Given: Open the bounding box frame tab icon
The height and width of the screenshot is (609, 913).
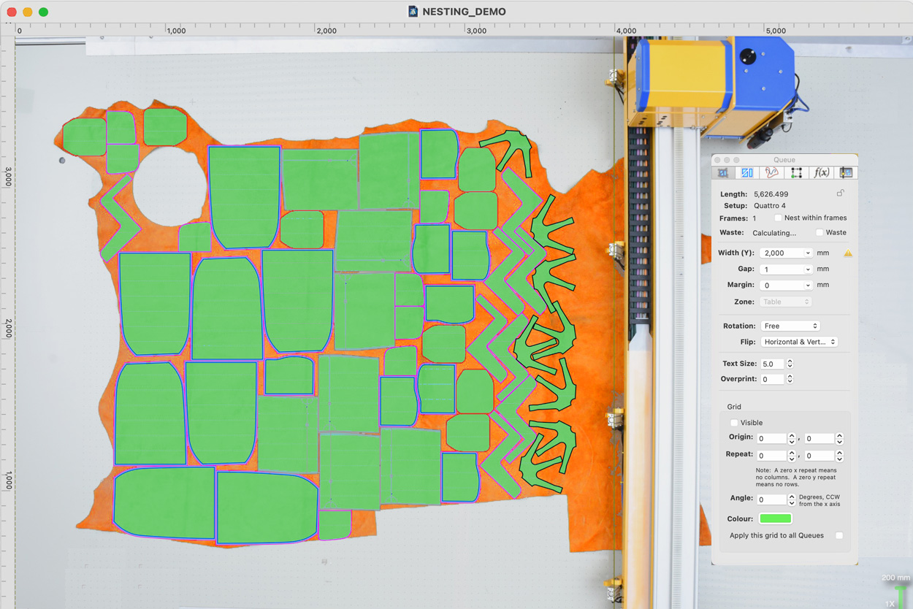Looking at the screenshot, I should (796, 173).
